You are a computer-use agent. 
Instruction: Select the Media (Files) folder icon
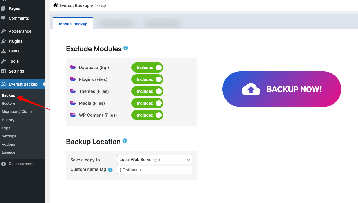73,103
